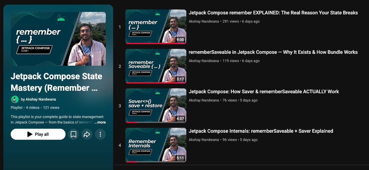369x170 pixels.
Task: Click the 4:37 duration badge
Action: 180,118
